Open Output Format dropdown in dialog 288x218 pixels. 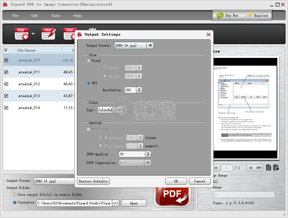pos(150,45)
